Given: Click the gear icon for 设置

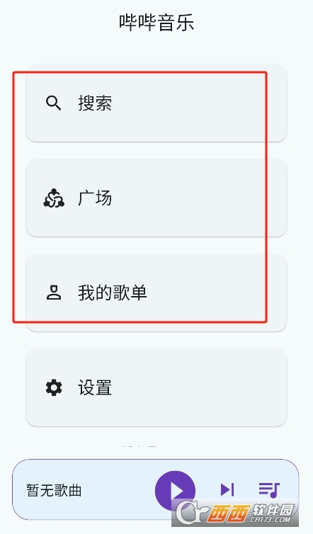Looking at the screenshot, I should pyautogui.click(x=54, y=387).
